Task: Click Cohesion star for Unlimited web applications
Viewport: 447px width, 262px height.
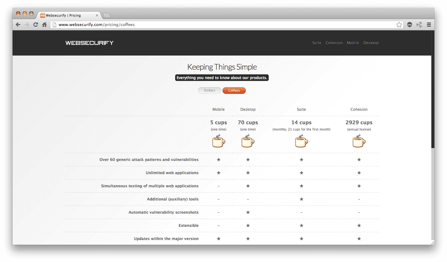Action: pyautogui.click(x=359, y=173)
